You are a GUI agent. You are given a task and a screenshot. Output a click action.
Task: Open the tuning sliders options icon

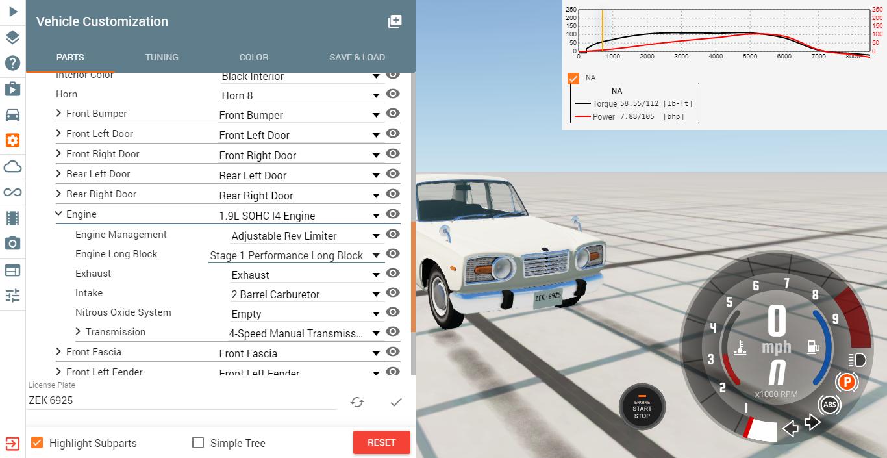point(12,296)
